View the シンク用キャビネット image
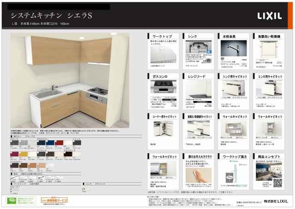The height and width of the screenshot is (209, 295). [x=234, y=88]
